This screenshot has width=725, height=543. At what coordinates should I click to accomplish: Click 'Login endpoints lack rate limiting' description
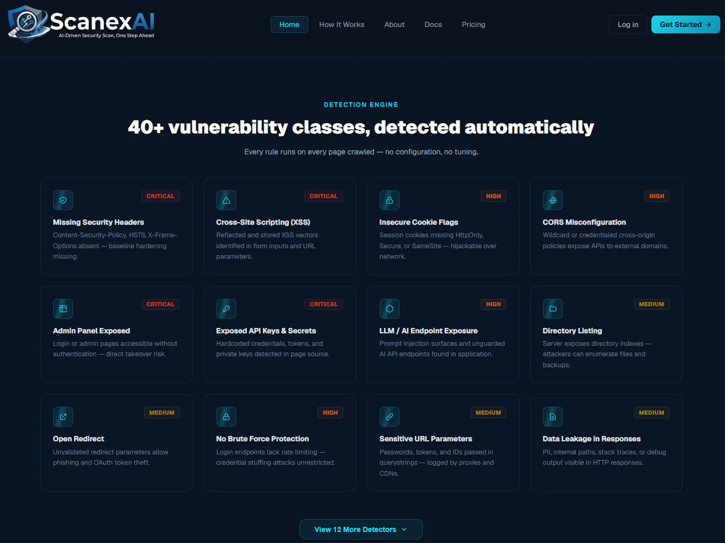pos(275,457)
